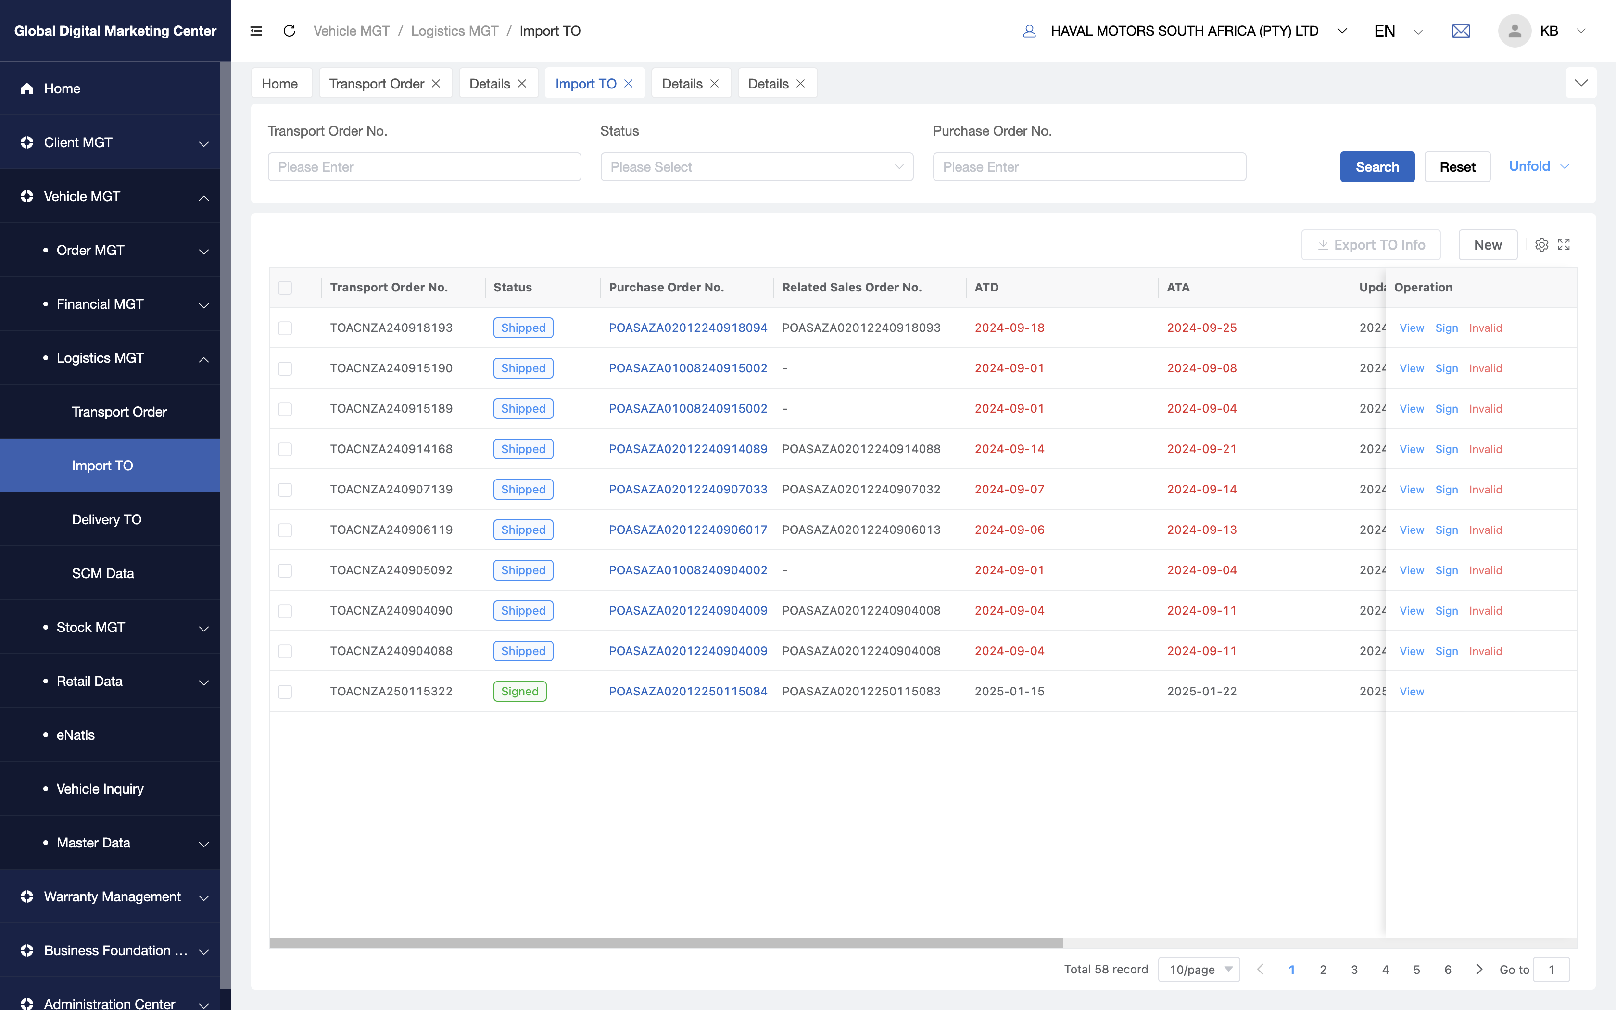Click the company user profile icon
This screenshot has height=1010, width=1616.
click(1029, 31)
